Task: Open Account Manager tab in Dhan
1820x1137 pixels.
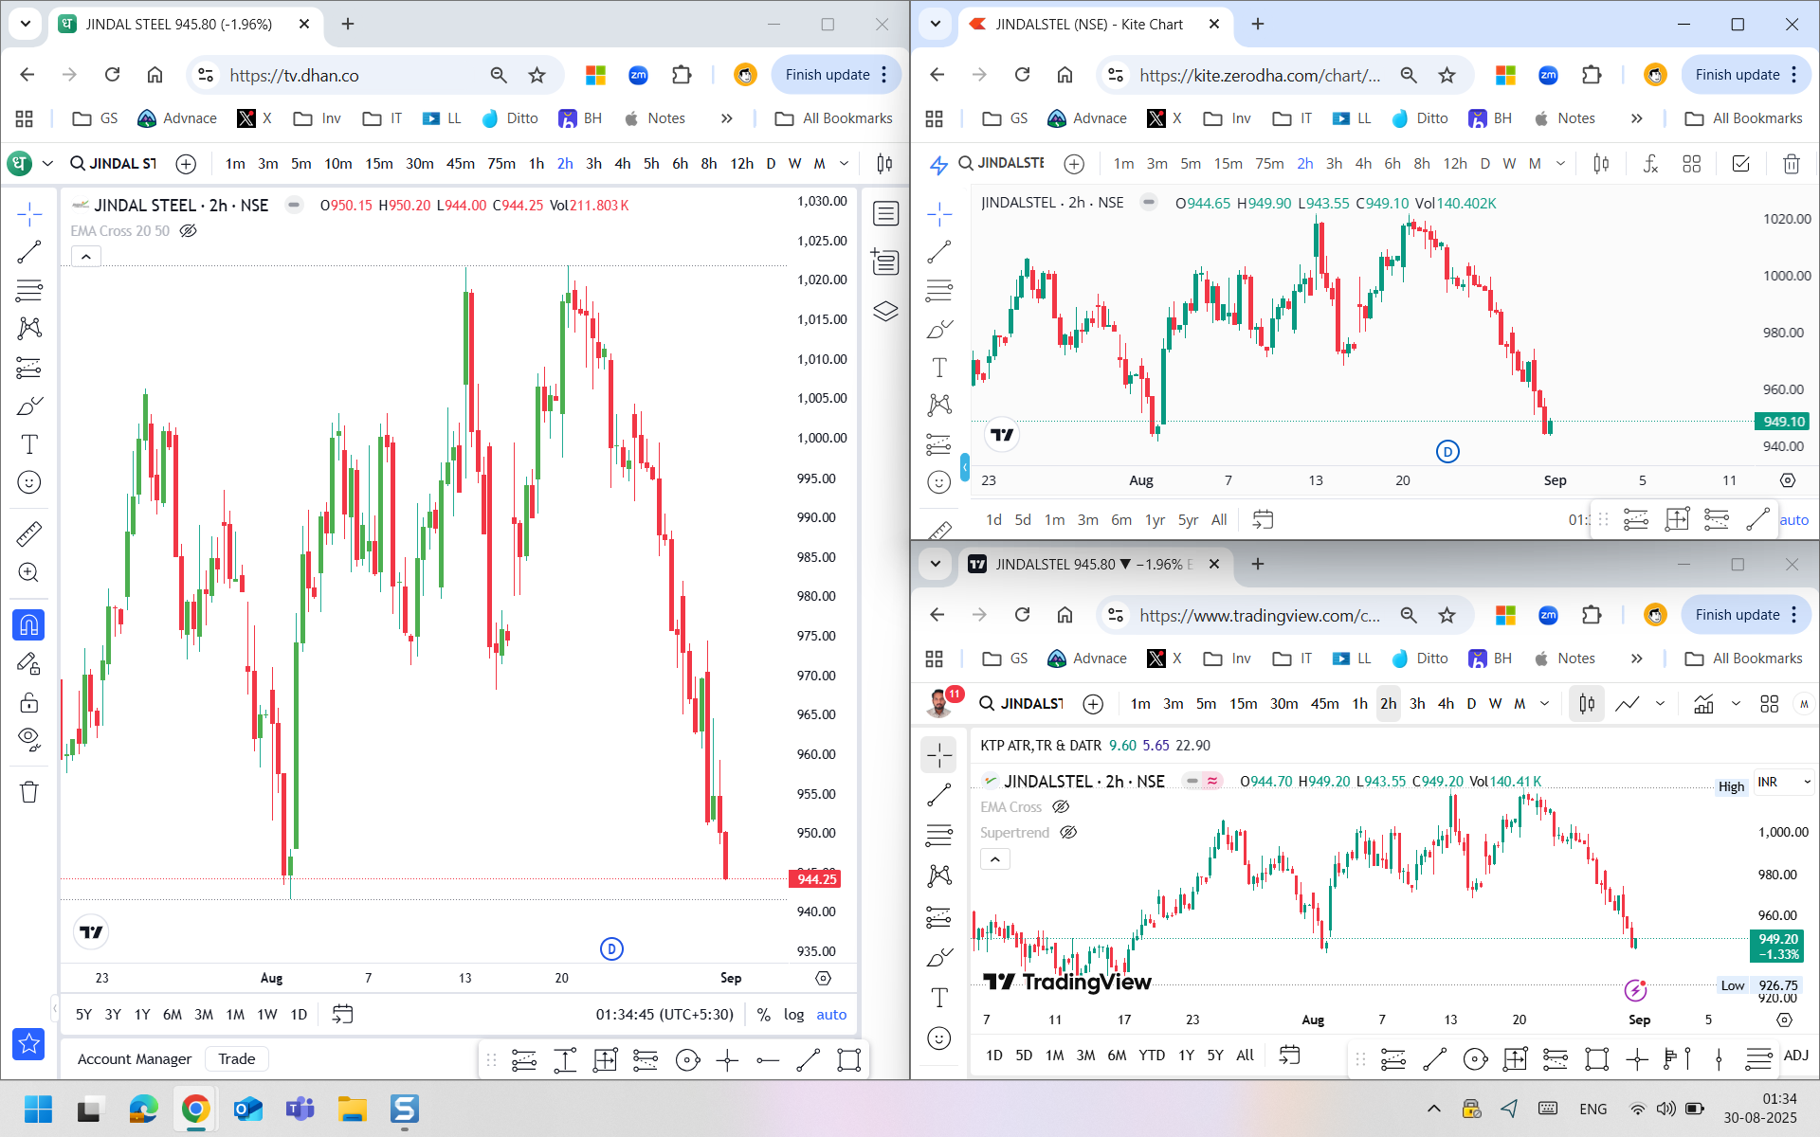Action: click(x=135, y=1058)
